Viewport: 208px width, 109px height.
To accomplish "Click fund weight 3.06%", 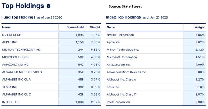I will 95,94.
